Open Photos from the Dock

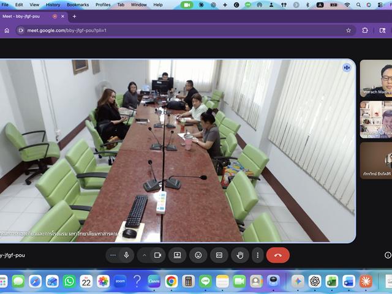(x=104, y=282)
